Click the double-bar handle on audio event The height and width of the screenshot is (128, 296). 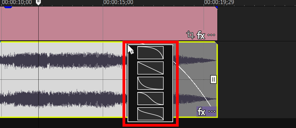point(213,79)
